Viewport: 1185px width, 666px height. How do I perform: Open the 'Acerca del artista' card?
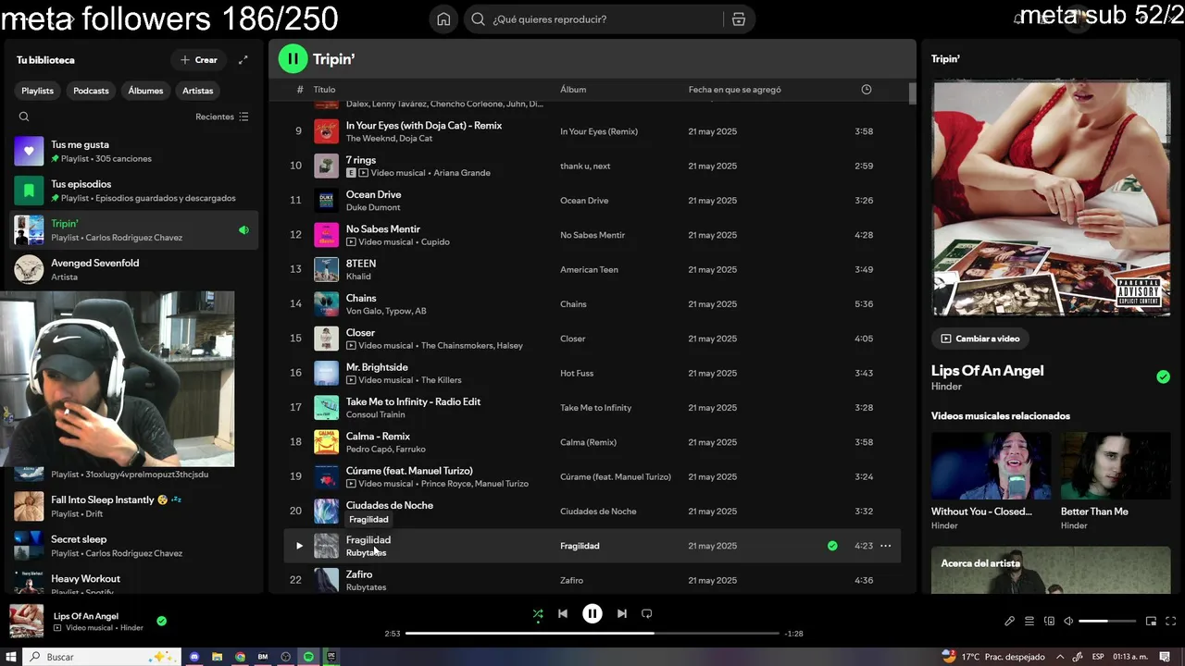click(x=1051, y=570)
